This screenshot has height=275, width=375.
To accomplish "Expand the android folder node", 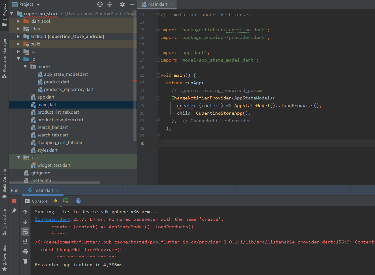I will click(x=18, y=36).
